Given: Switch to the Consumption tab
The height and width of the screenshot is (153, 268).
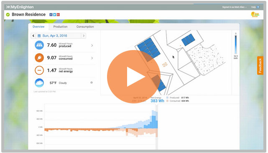Looking at the screenshot, I should pyautogui.click(x=85, y=27).
